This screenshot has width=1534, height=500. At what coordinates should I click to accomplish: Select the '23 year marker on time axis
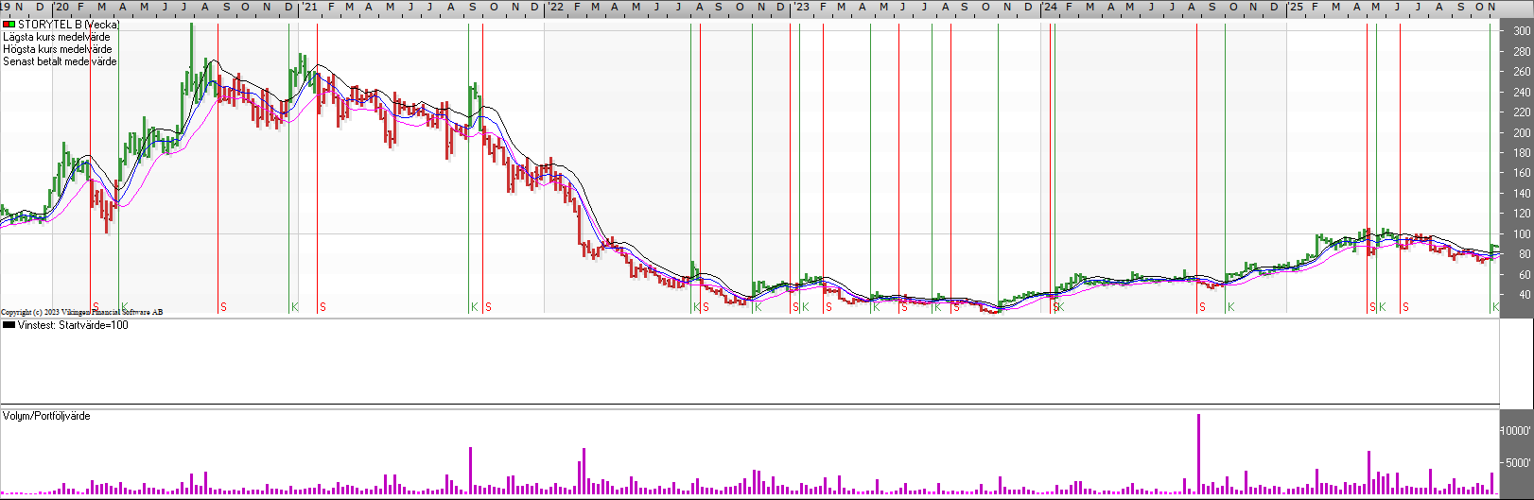coord(801,7)
